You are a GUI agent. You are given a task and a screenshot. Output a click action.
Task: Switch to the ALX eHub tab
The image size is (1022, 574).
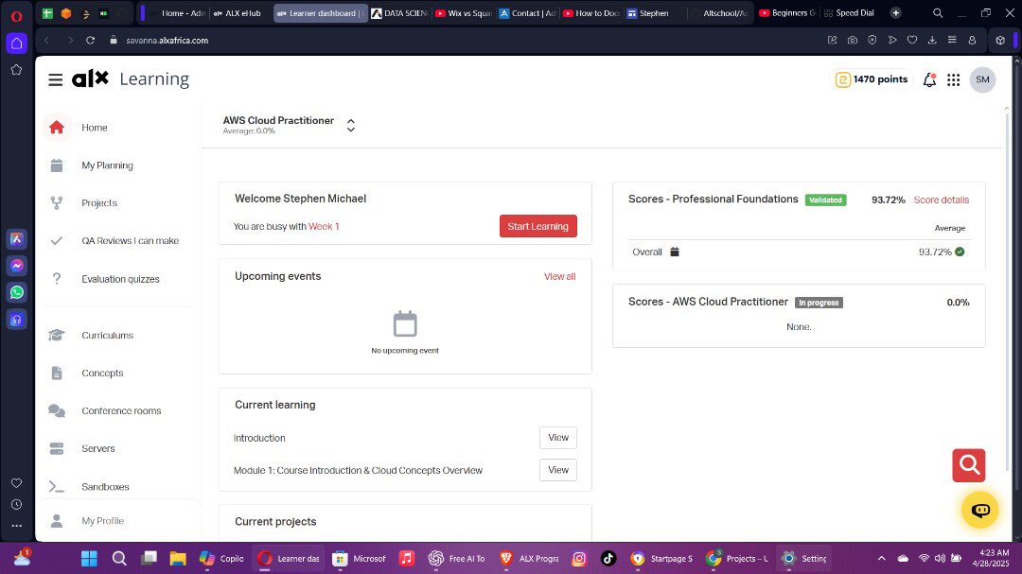click(x=238, y=13)
